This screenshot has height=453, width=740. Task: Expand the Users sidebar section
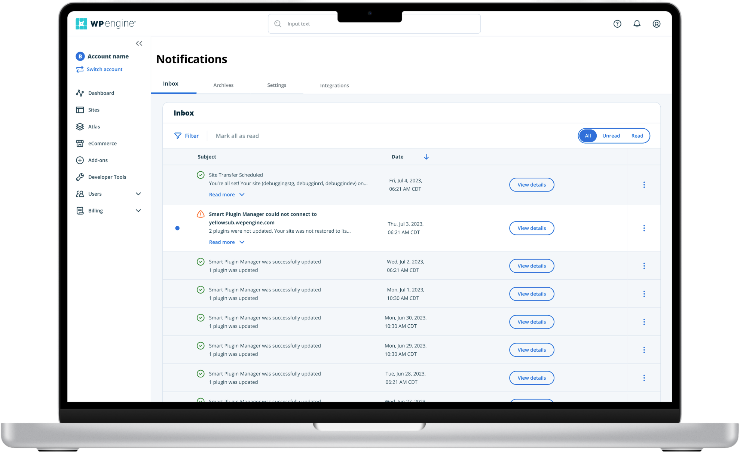[138, 194]
